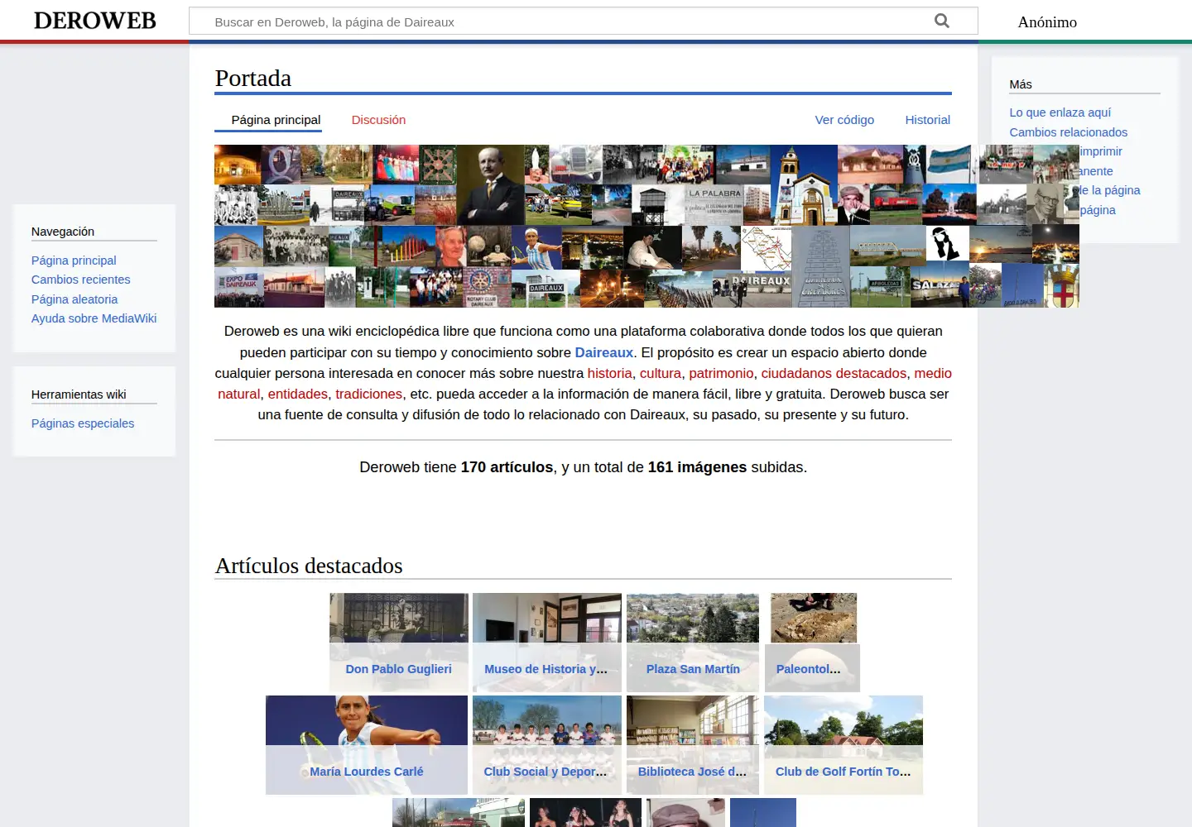Screen dimensions: 1192x827
Task: Click the Daireaux photo collage banner
Action: click(646, 227)
